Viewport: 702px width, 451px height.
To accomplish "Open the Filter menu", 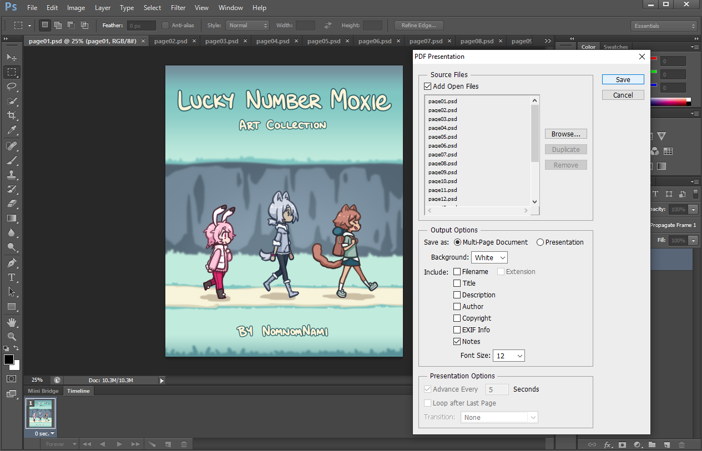I will coord(178,8).
